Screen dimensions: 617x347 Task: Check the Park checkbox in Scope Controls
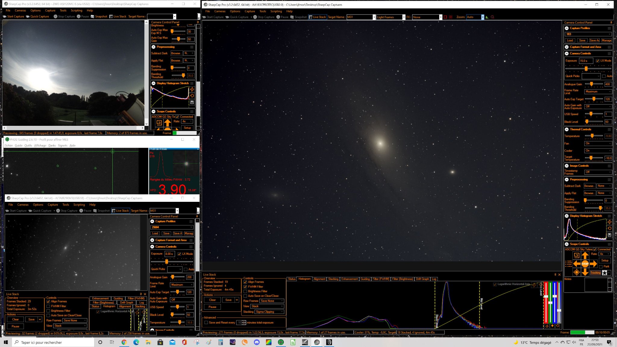click(x=601, y=267)
